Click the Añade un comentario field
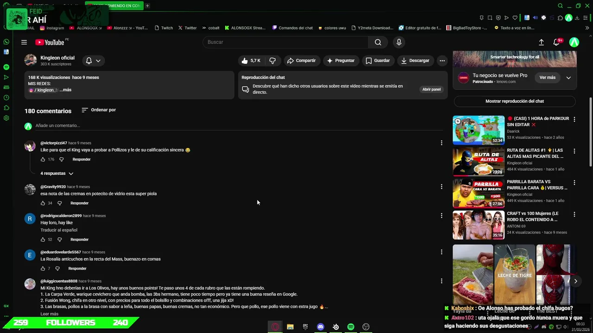The width and height of the screenshot is (593, 333). coord(239,126)
